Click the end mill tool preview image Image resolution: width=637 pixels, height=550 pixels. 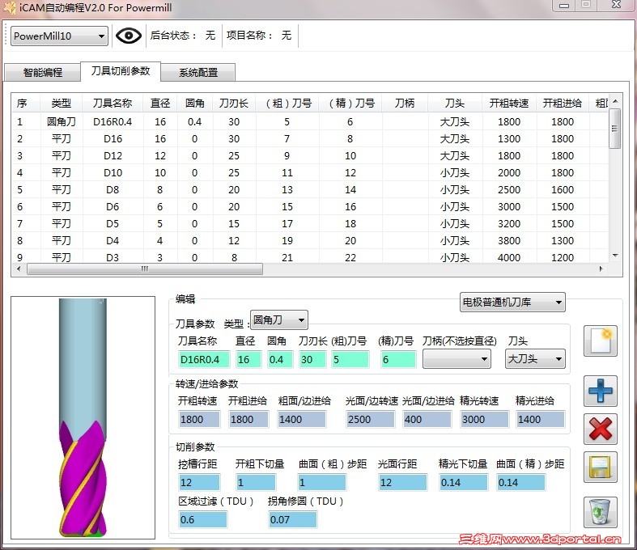(83, 417)
